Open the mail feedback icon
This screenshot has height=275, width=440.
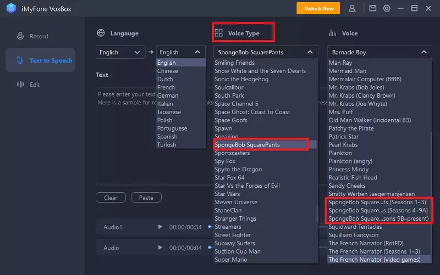(373, 8)
